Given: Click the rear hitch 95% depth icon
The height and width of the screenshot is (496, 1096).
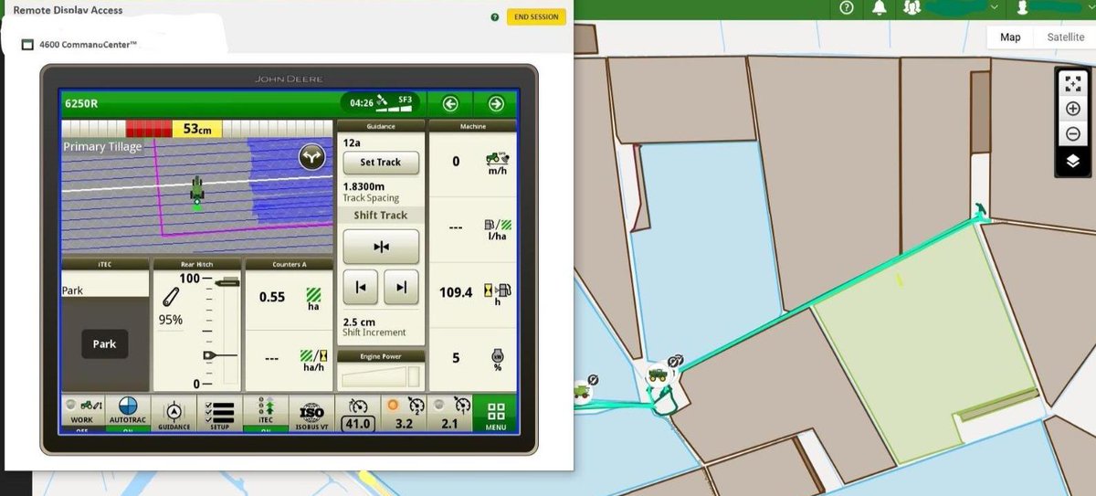Looking at the screenshot, I should click(171, 299).
